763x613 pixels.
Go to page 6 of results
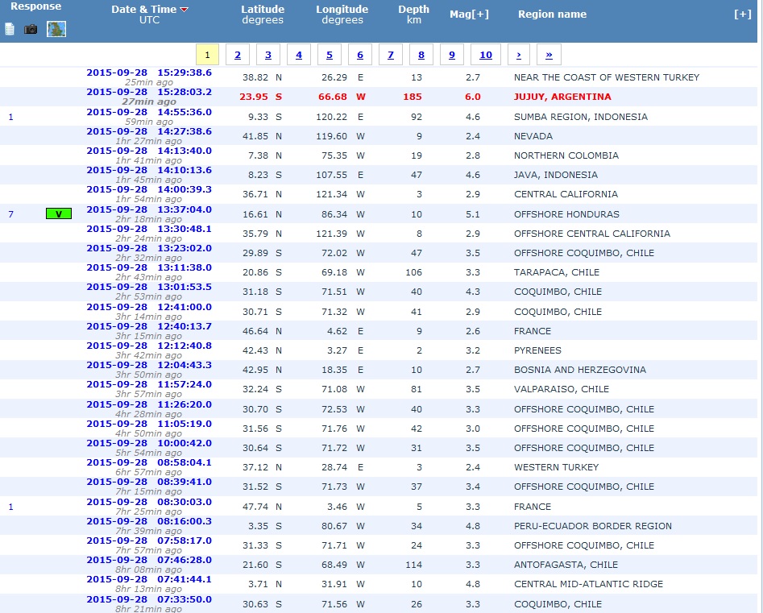pos(360,55)
